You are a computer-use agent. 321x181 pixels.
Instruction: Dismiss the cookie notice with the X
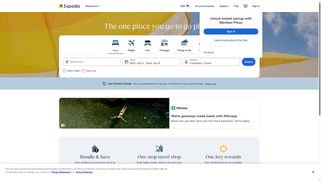(313, 172)
